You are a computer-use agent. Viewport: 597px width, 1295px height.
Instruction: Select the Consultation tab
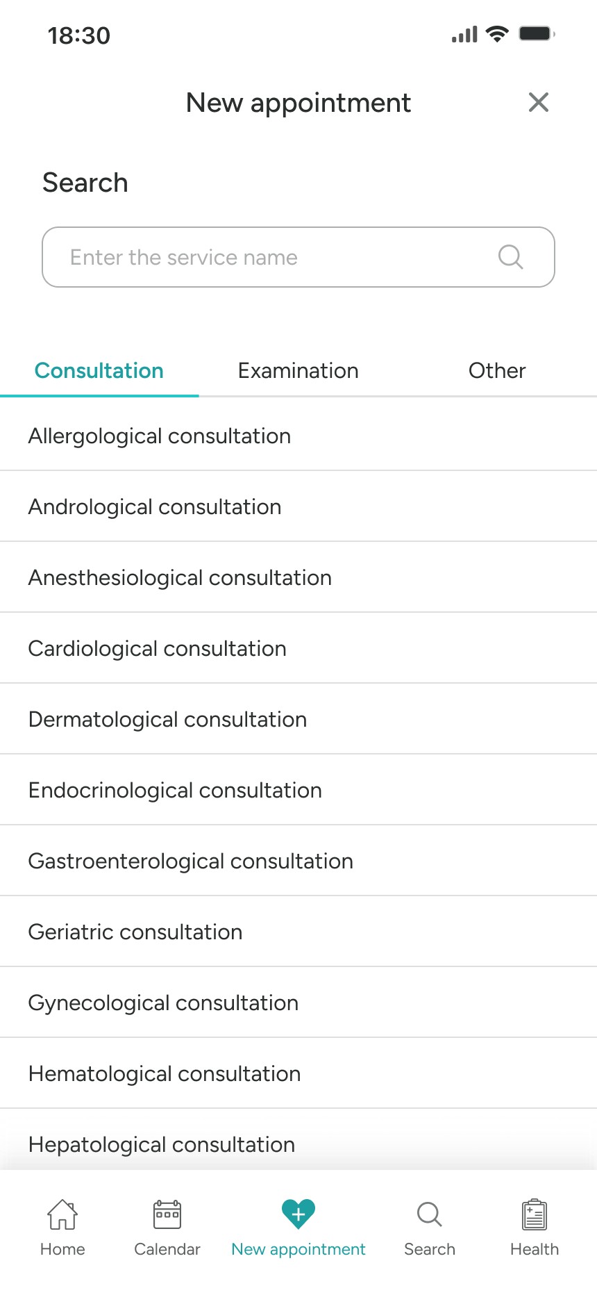point(99,370)
